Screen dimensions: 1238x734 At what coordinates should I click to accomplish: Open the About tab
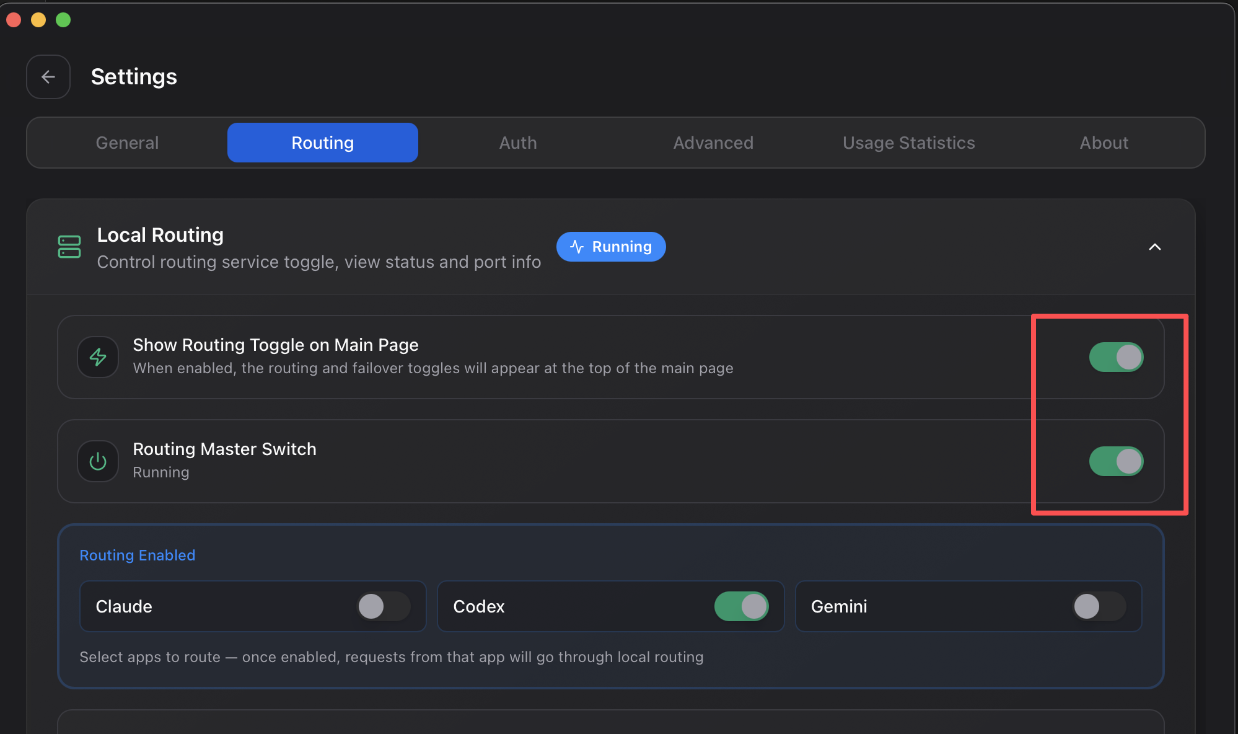(1104, 143)
